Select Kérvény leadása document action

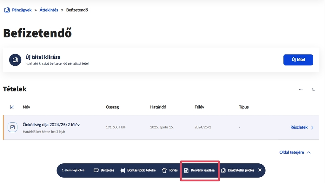[199, 170]
